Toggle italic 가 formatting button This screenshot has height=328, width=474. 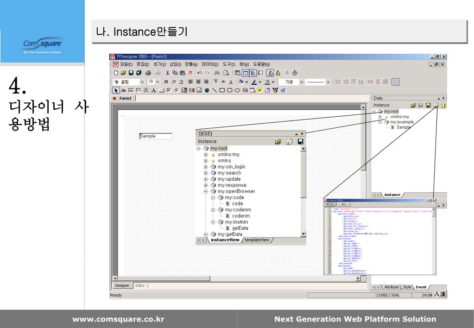coord(173,82)
